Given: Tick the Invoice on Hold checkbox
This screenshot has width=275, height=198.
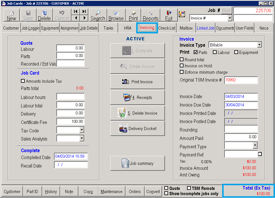Looking at the screenshot, I should [182, 66].
